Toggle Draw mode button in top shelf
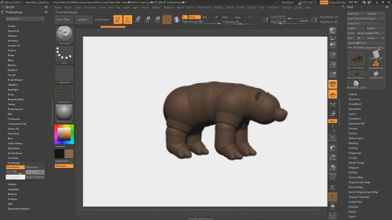Image resolution: width=392 pixels, height=220 pixels. (x=127, y=20)
